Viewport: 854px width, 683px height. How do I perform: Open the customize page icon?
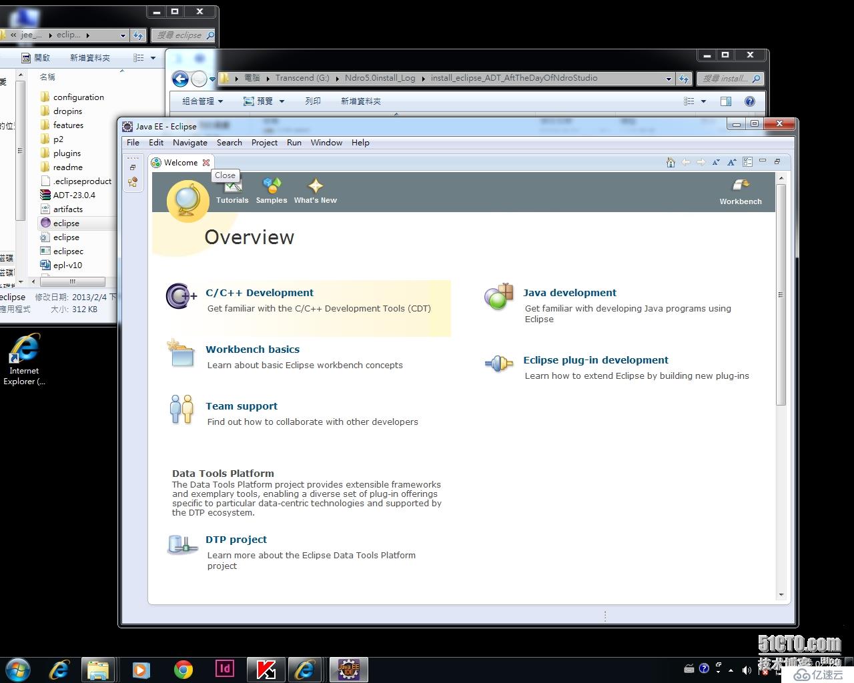click(747, 162)
